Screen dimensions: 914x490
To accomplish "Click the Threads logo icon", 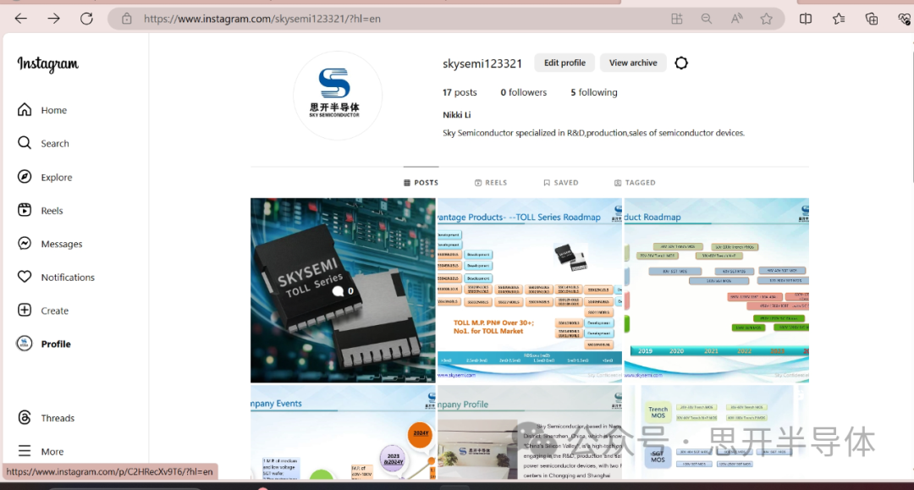I will (25, 417).
